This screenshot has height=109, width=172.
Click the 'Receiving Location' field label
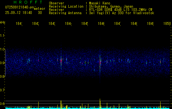click(66, 7)
